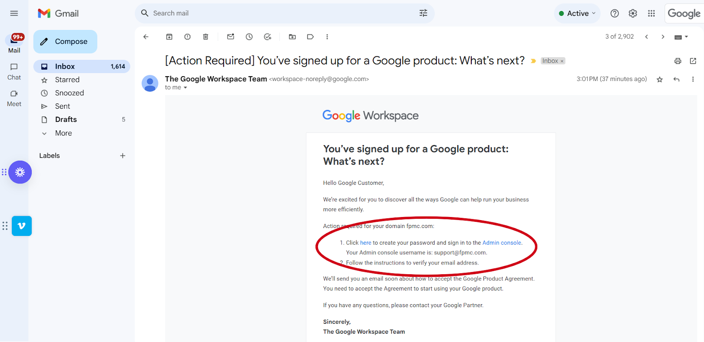Open the Support help icon
Screen dimensions: 704x342
click(615, 13)
